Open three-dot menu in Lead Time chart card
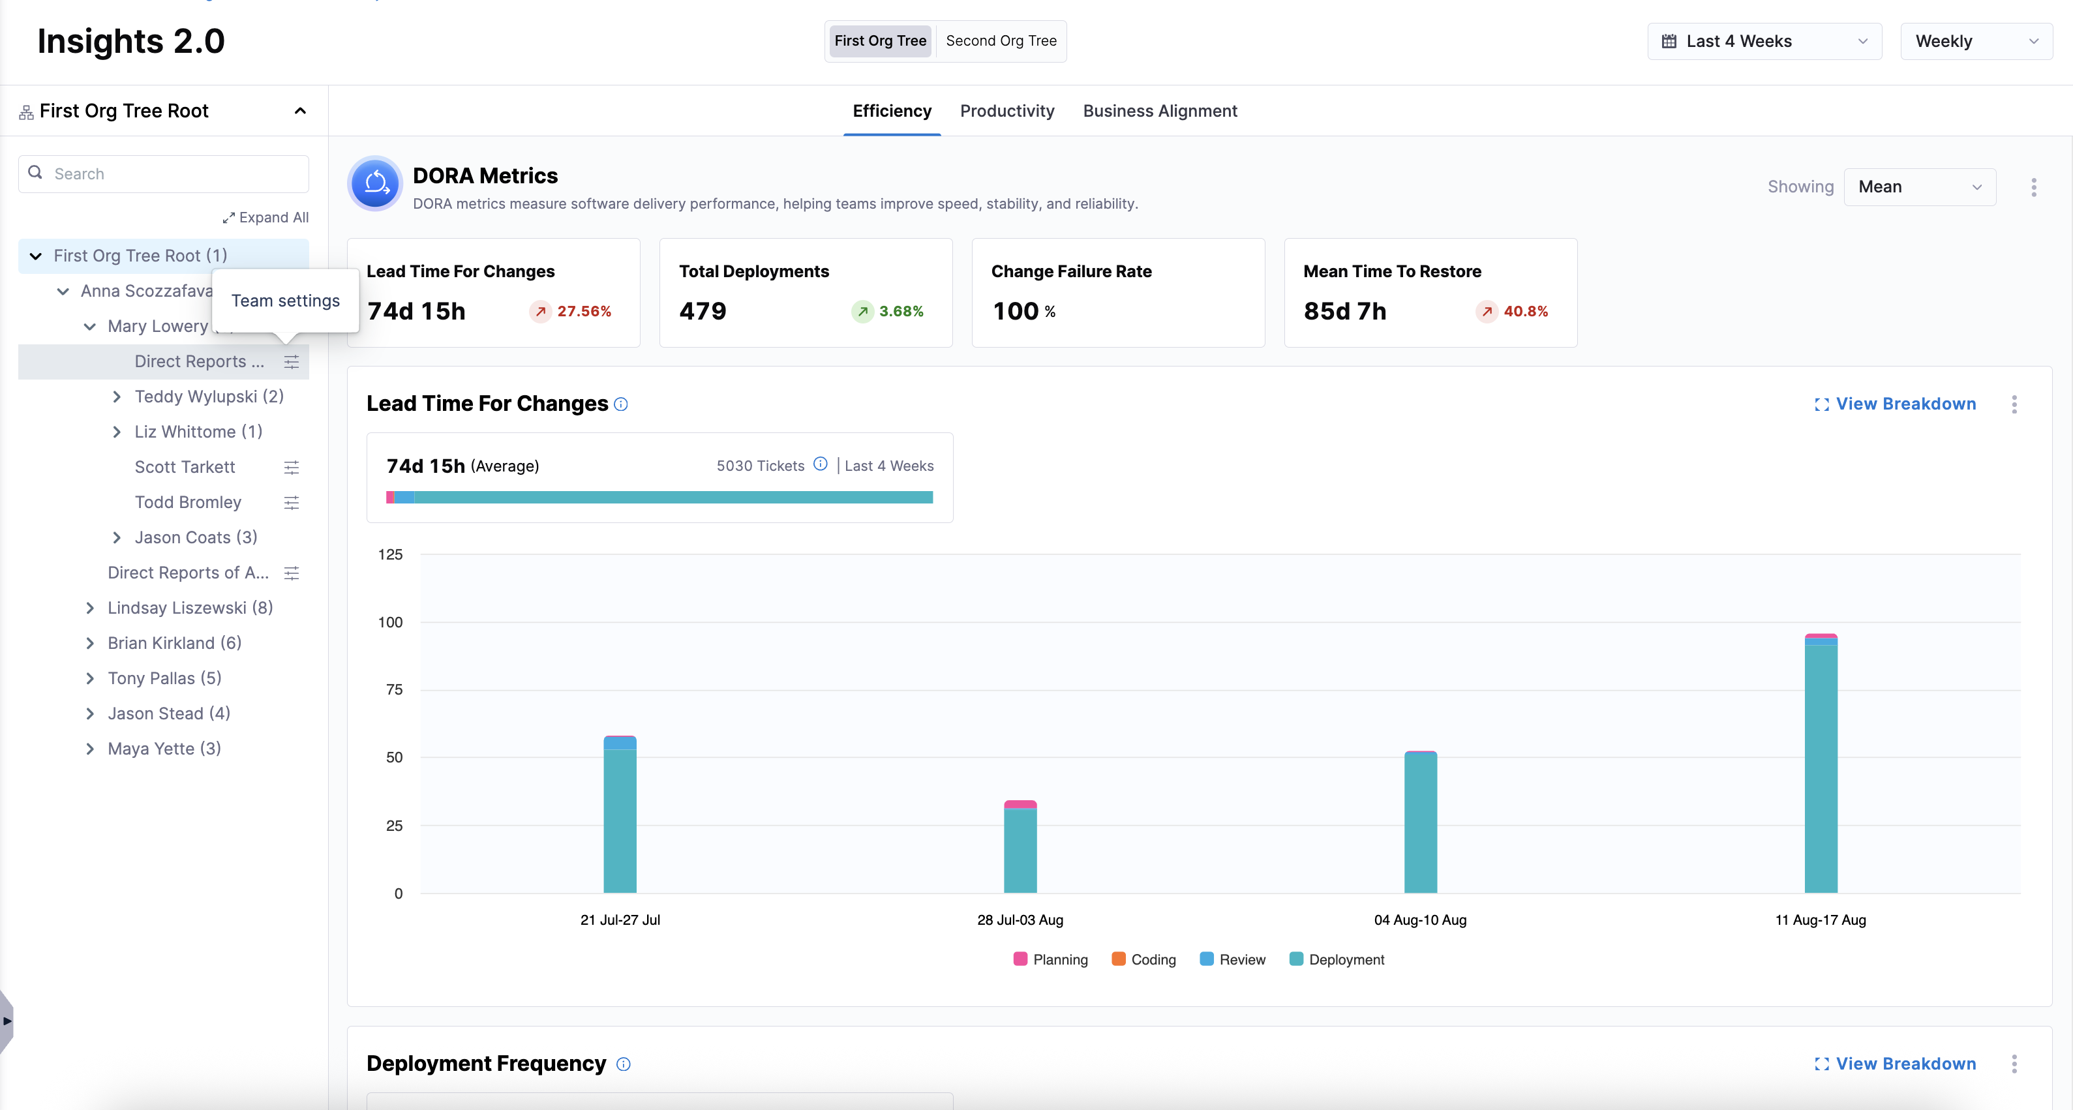The height and width of the screenshot is (1110, 2073). click(2014, 404)
